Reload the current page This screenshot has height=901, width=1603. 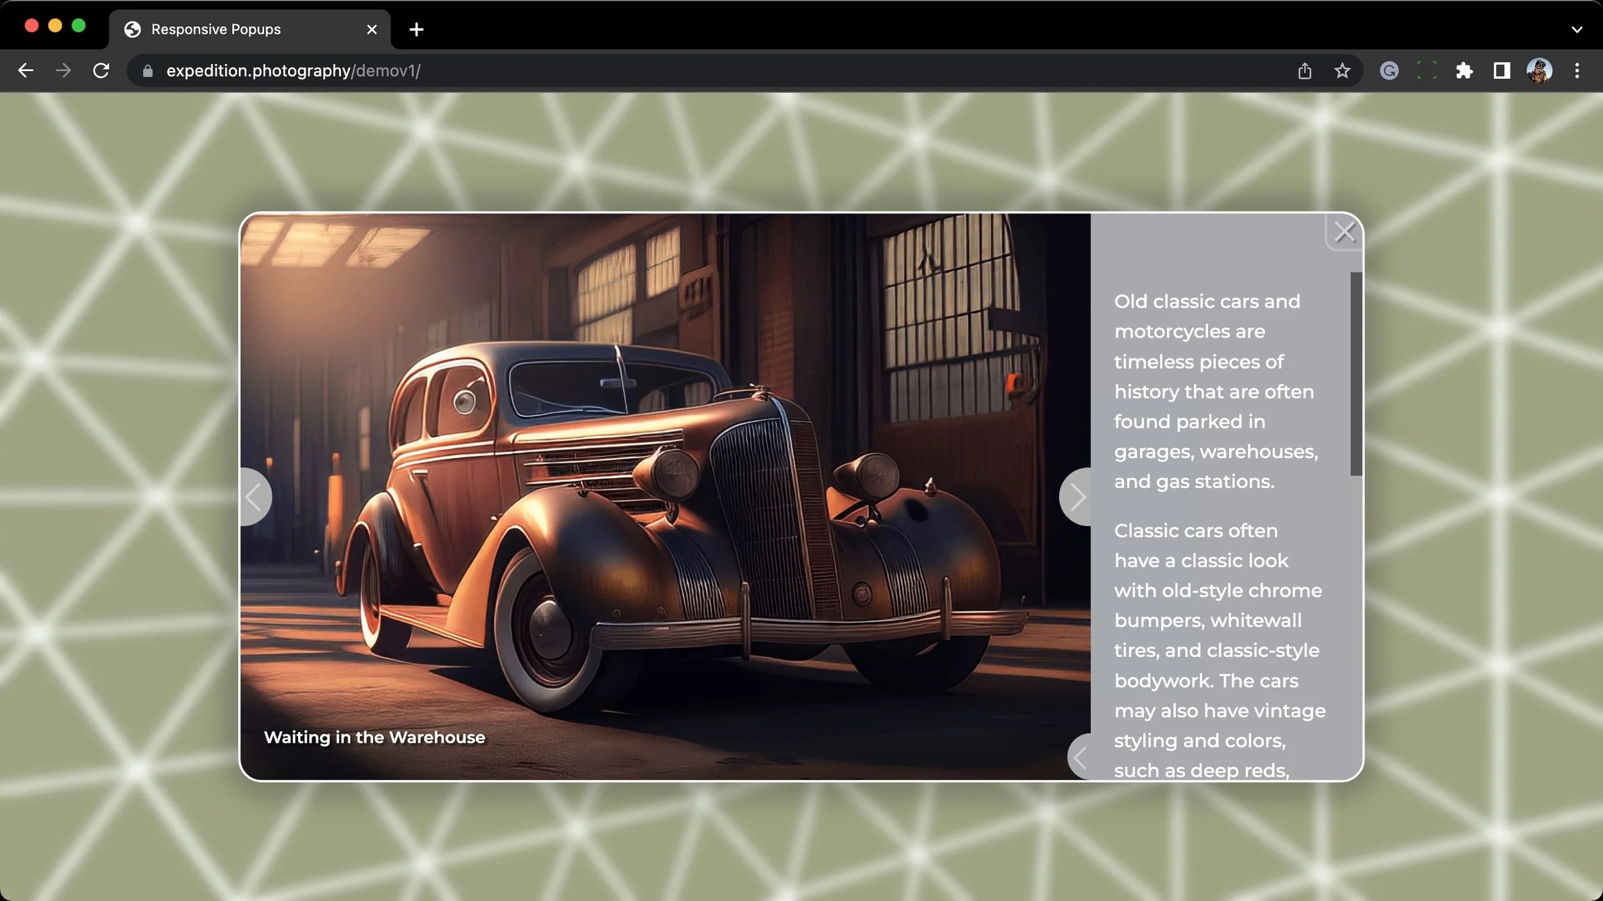pos(101,70)
